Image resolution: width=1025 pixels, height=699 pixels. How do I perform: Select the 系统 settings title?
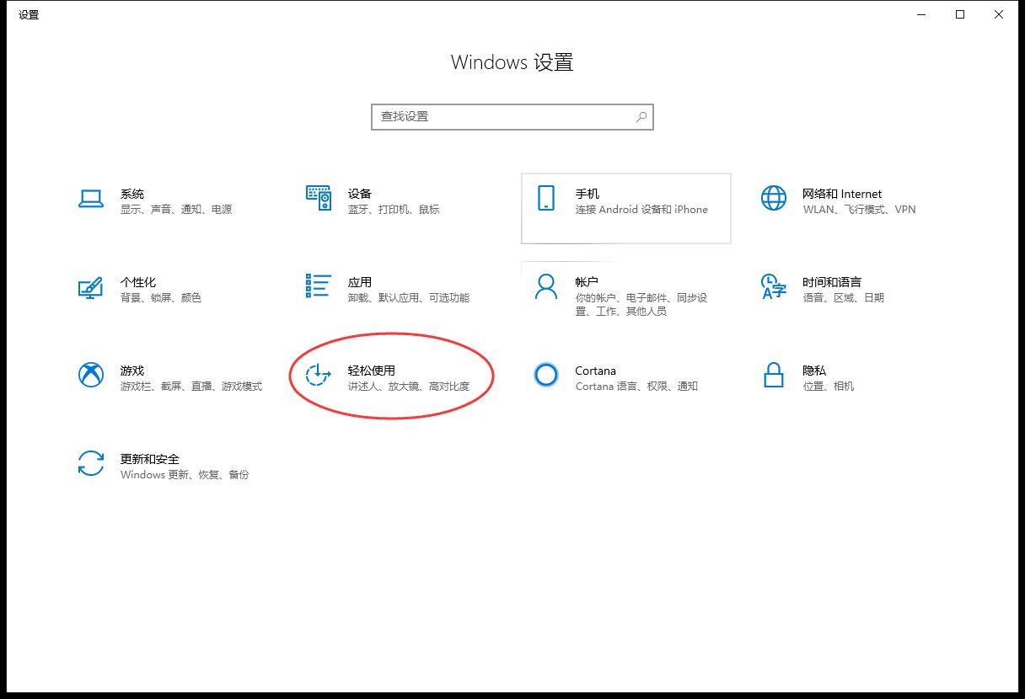[132, 194]
